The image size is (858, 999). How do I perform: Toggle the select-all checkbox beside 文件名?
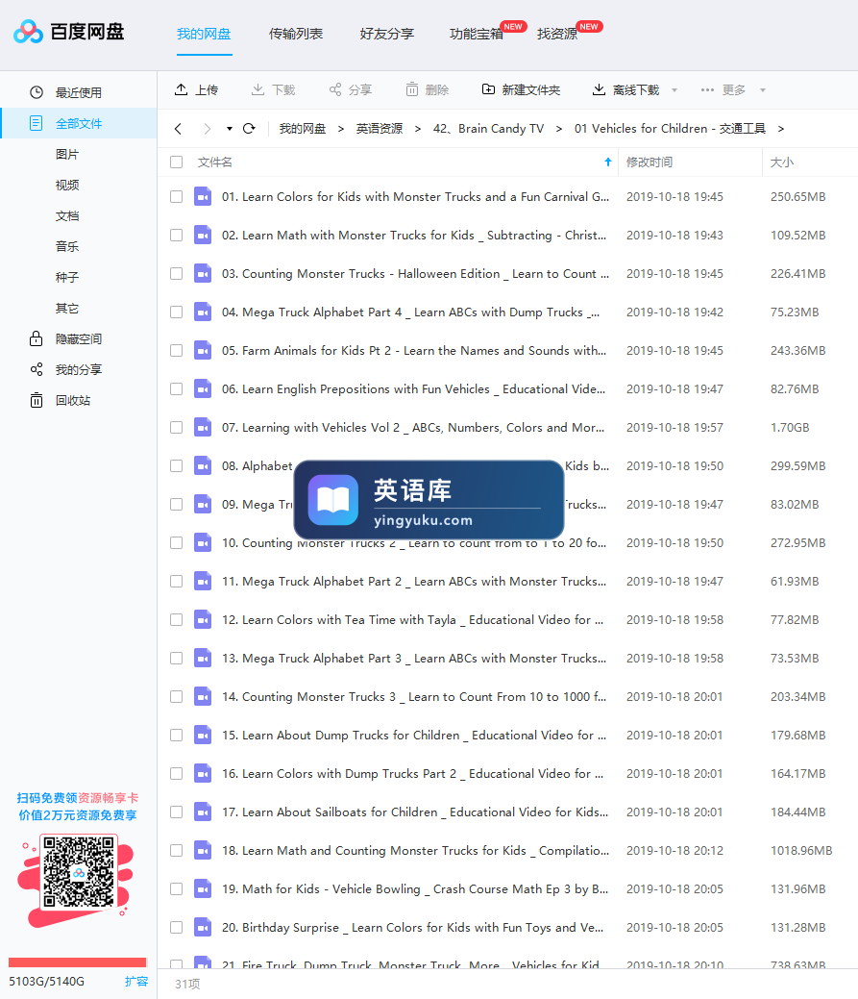click(x=177, y=162)
